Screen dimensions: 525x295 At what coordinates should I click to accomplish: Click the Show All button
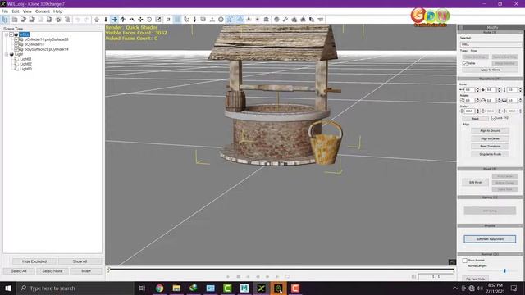[x=80, y=261]
